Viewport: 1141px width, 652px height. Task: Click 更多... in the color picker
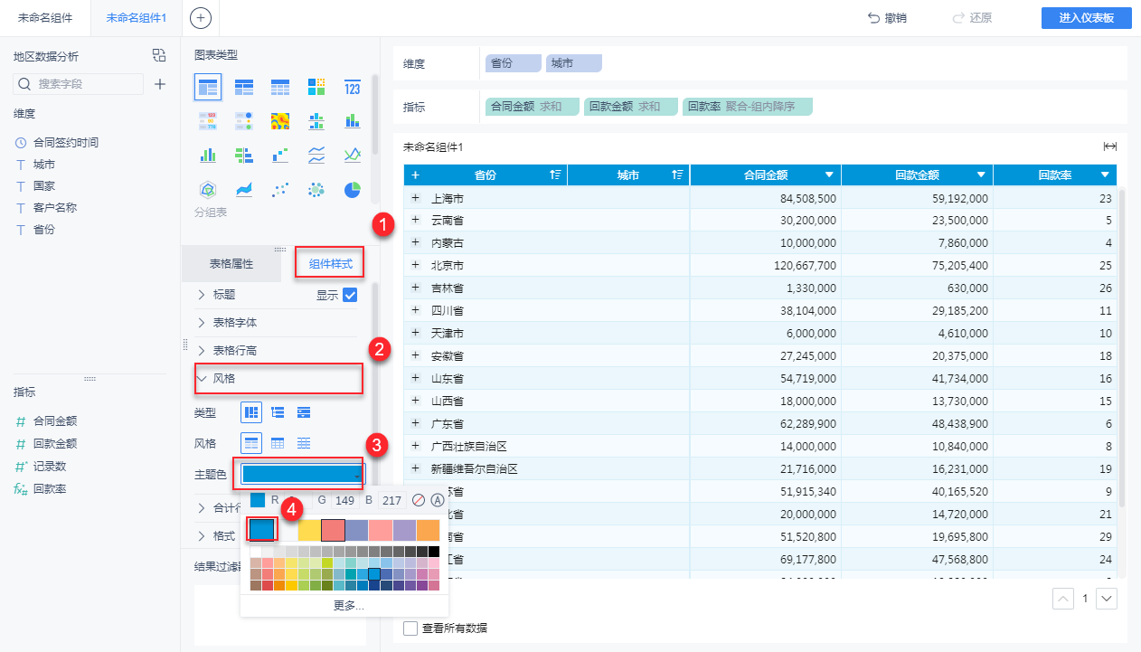click(348, 606)
